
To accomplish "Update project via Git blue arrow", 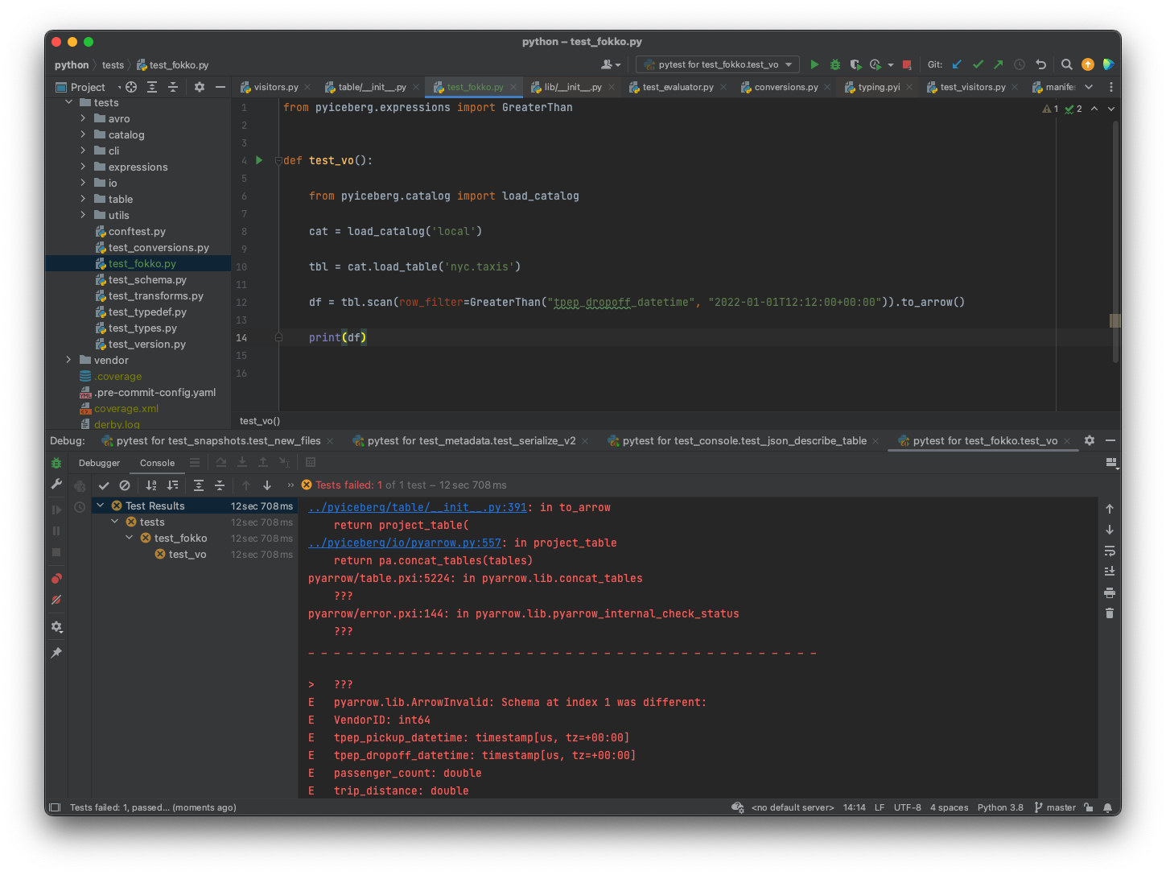I will coord(957,64).
